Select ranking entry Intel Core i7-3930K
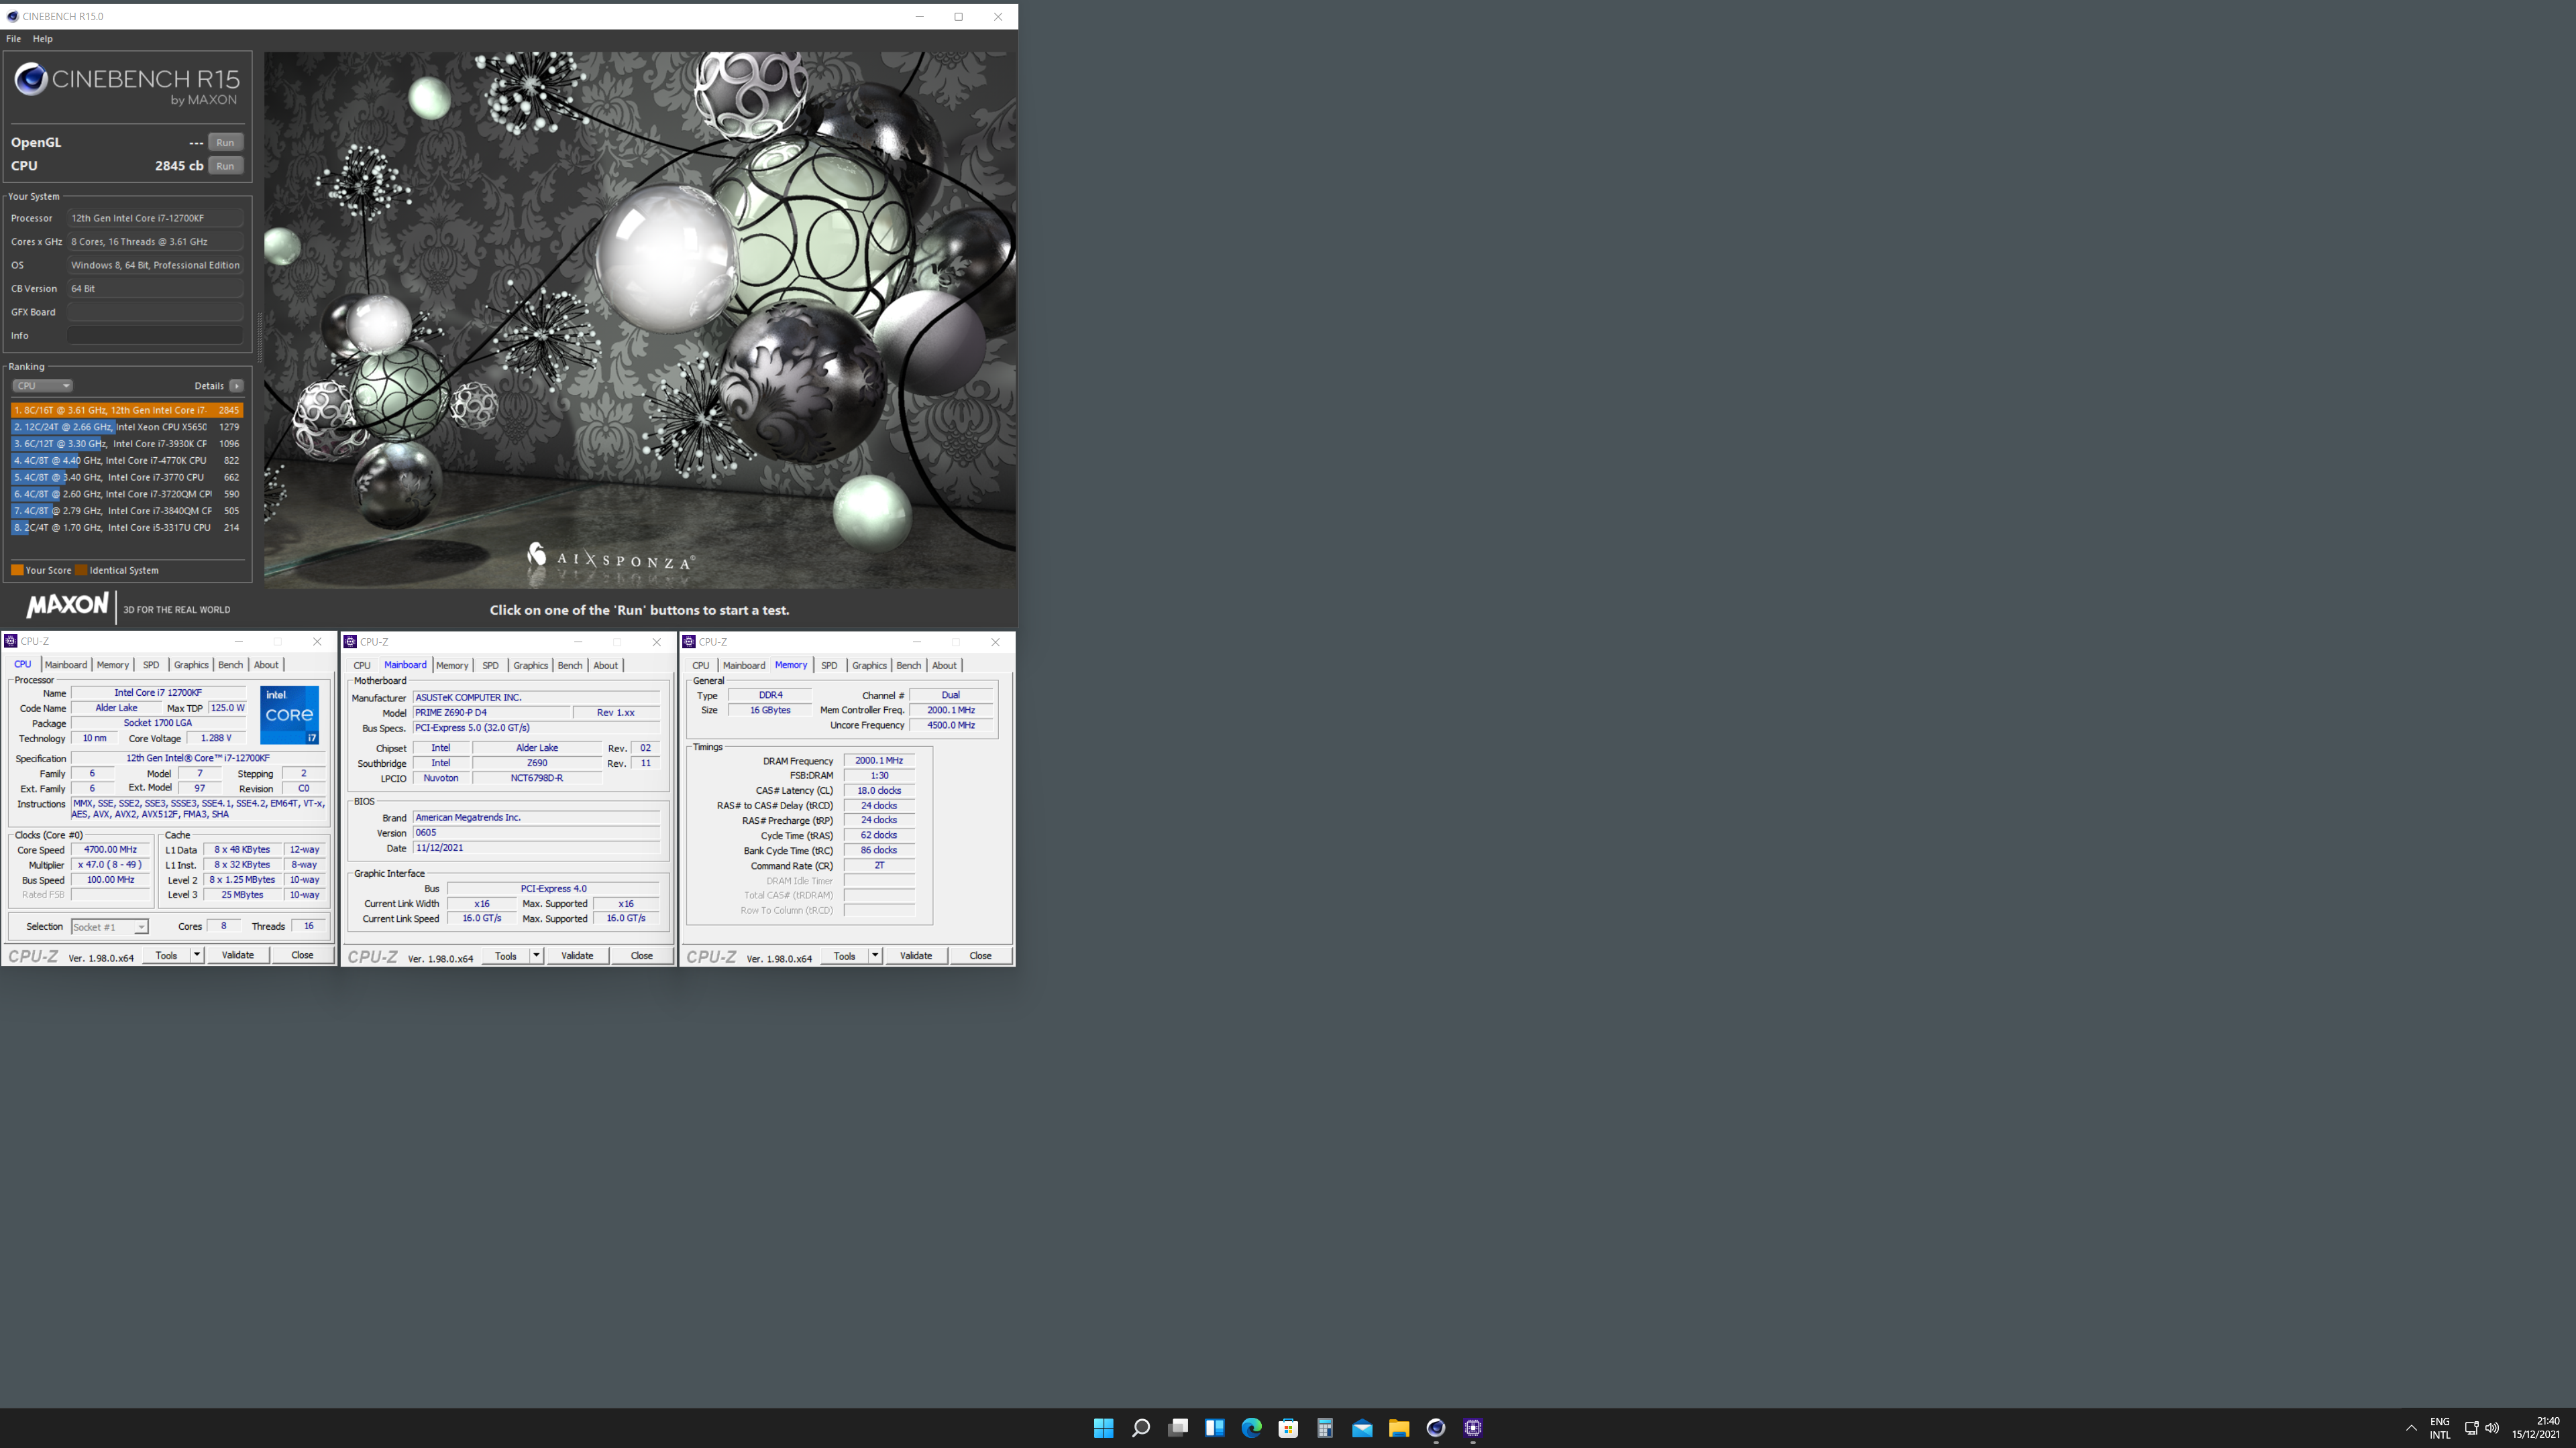 click(127, 444)
